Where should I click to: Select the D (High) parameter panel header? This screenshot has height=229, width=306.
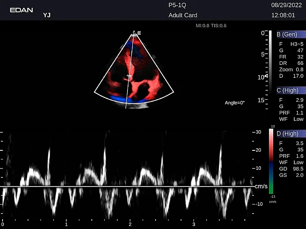click(x=290, y=134)
